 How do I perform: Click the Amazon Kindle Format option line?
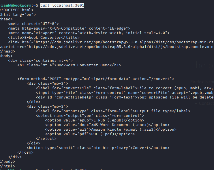point(111,130)
